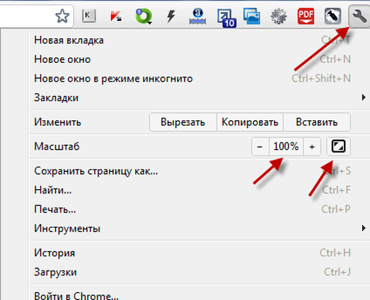This screenshot has height=300, width=370.
Task: Click the 100% zoom level display
Action: pos(286,147)
